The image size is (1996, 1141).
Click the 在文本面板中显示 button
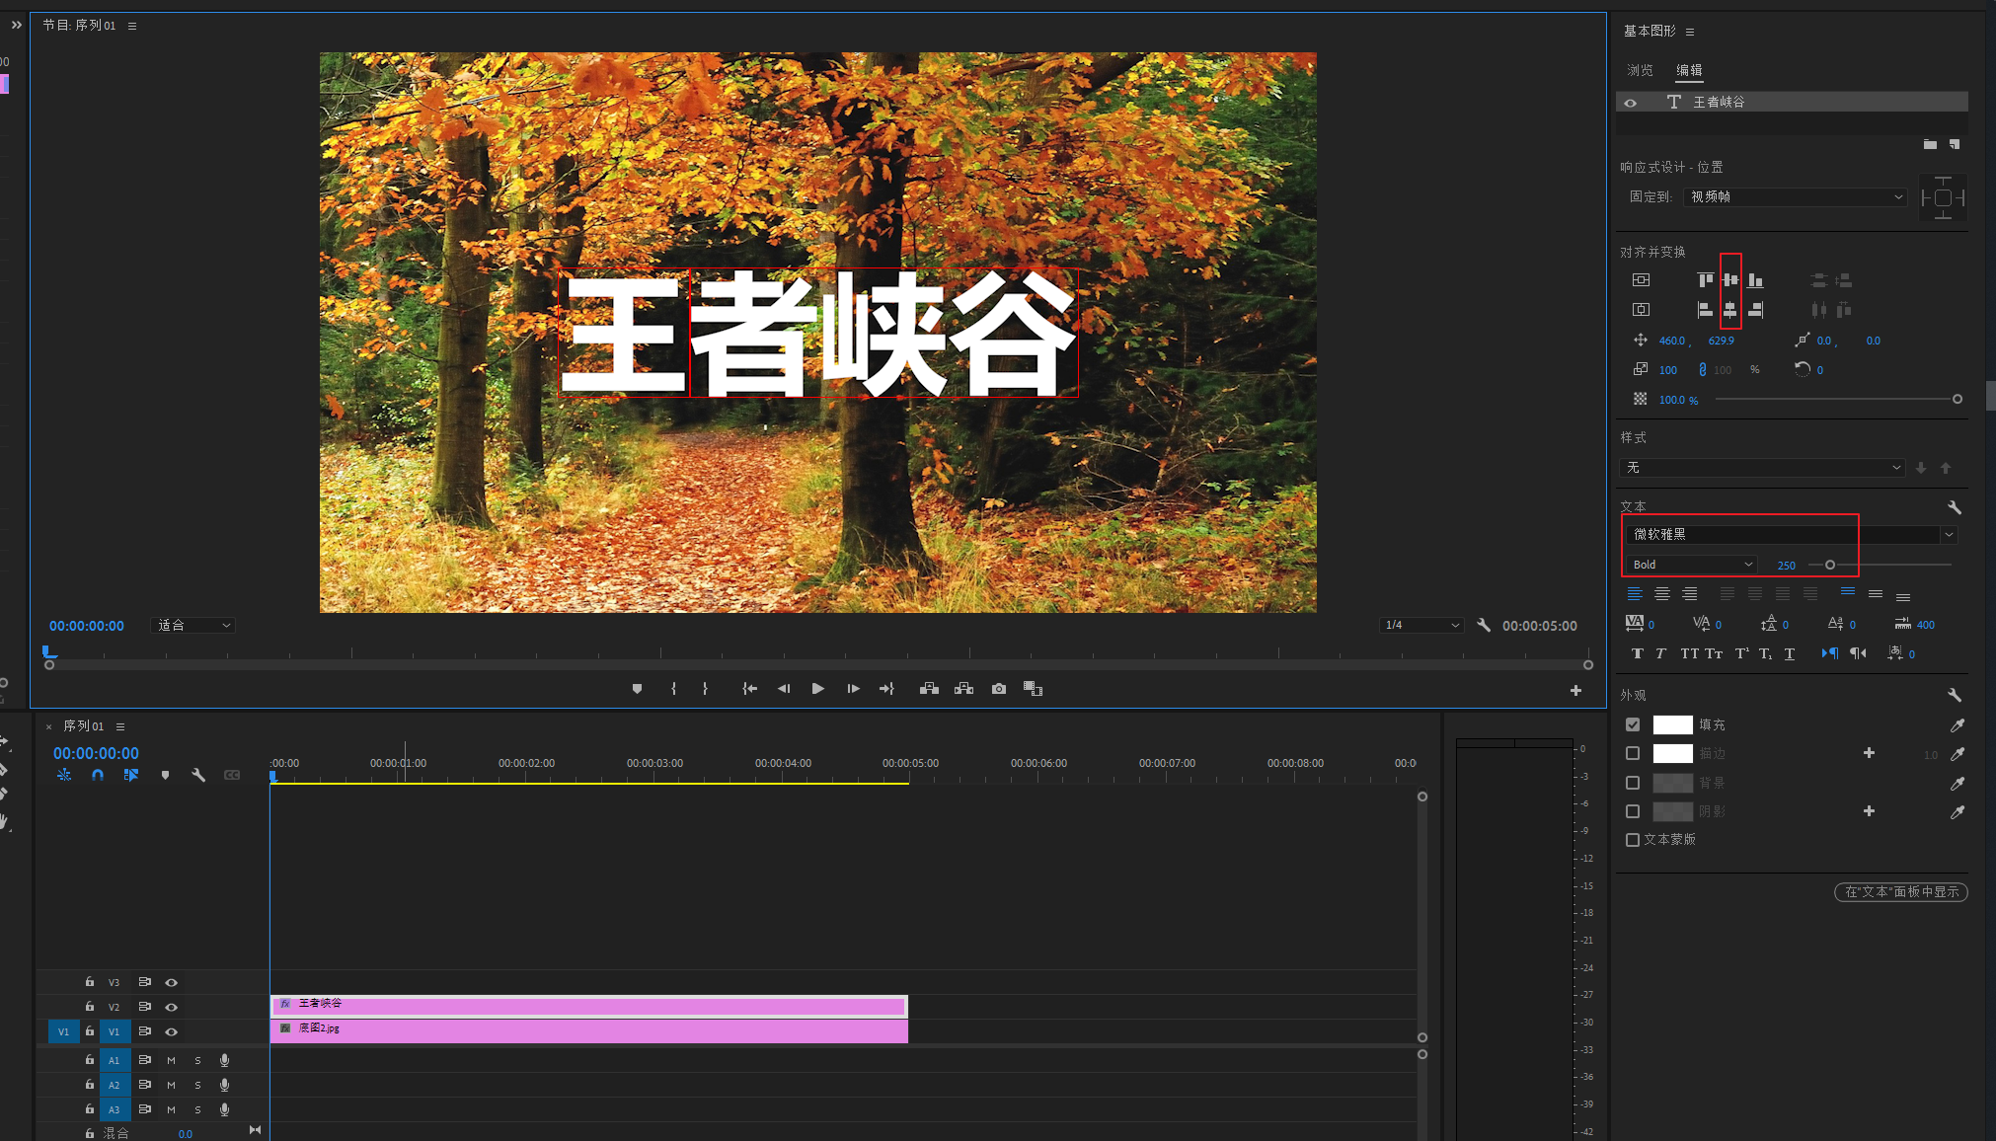click(1900, 891)
